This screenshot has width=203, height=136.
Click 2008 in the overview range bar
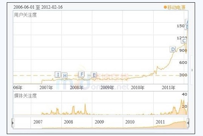pos(69,122)
